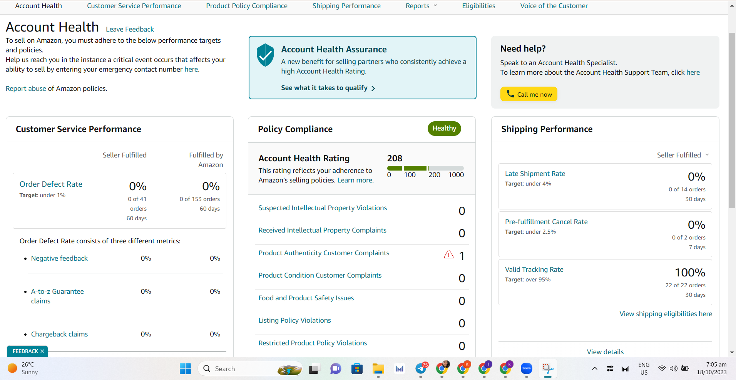Viewport: 736px width, 380px height.
Task: Switch to Shipping Performance tab
Action: coord(346,6)
